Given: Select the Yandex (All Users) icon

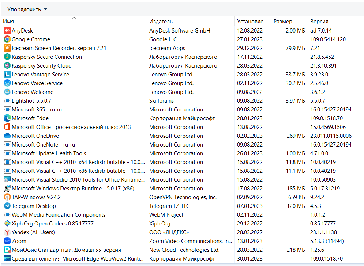Looking at the screenshot, I should (7, 232).
